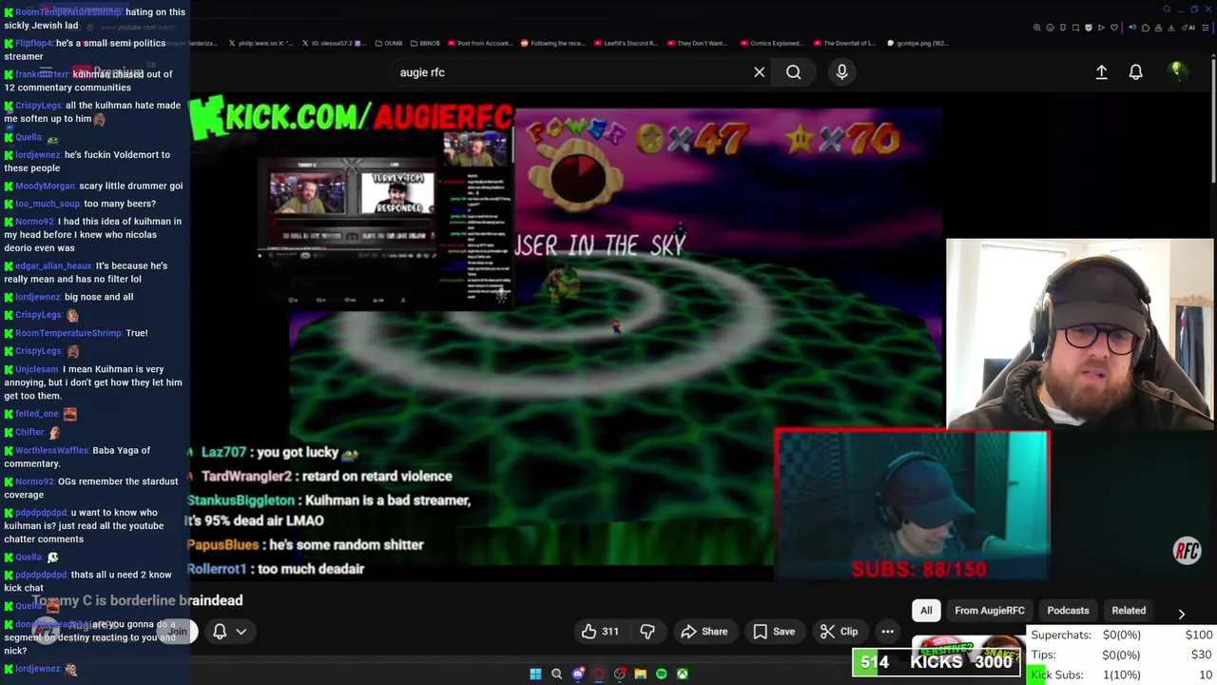Dislike the video with thumbs down
Image resolution: width=1217 pixels, height=685 pixels.
pyautogui.click(x=647, y=631)
